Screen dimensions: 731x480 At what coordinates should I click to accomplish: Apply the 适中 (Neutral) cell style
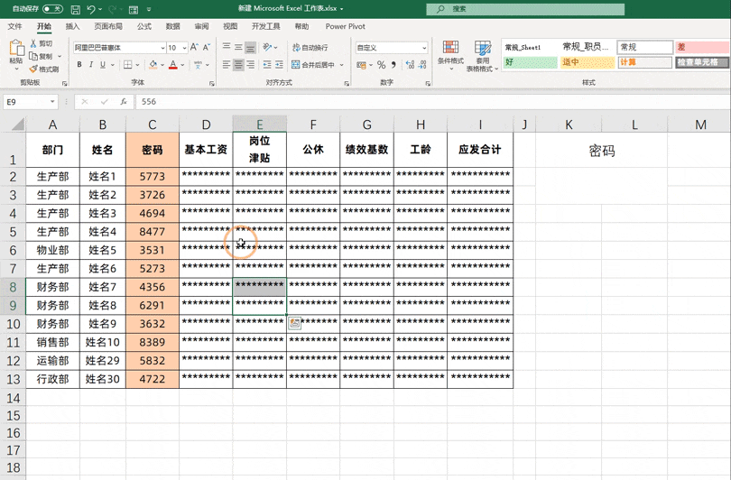tap(588, 62)
